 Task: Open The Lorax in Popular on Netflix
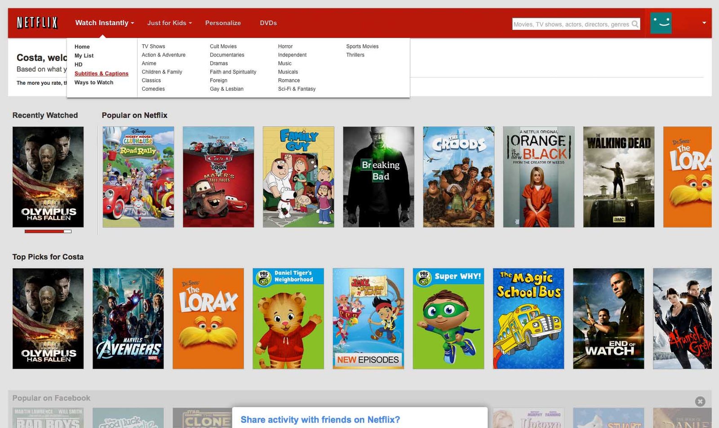tap(688, 177)
